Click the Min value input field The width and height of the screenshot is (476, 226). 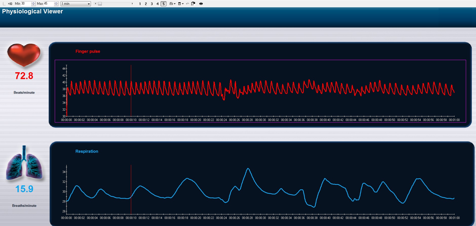26,4
